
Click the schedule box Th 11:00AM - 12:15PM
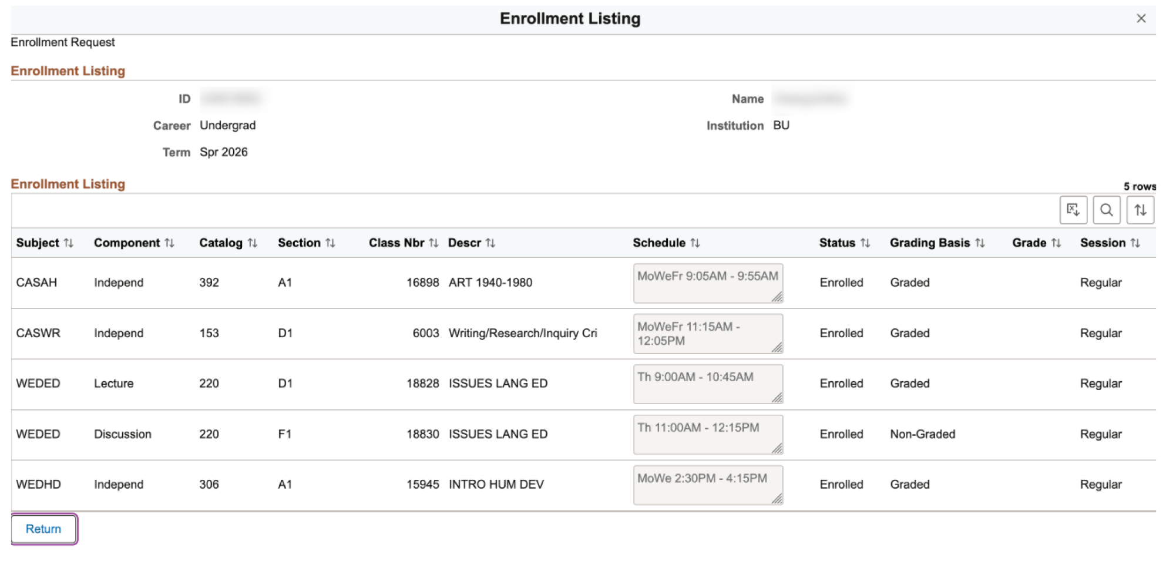pos(708,435)
